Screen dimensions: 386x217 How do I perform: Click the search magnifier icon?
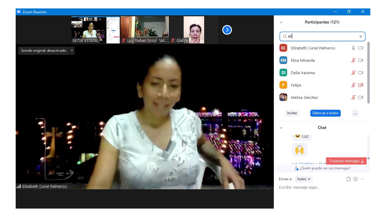pyautogui.click(x=285, y=36)
